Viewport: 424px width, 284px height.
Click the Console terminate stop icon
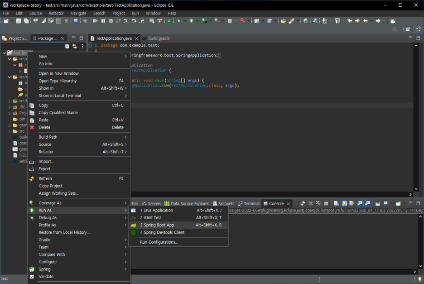coord(326,203)
